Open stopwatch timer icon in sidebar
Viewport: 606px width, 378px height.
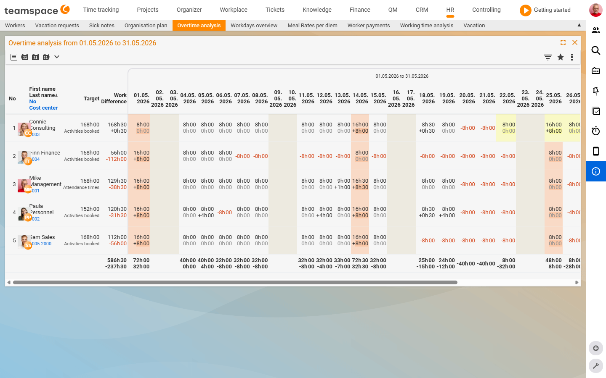pyautogui.click(x=596, y=131)
